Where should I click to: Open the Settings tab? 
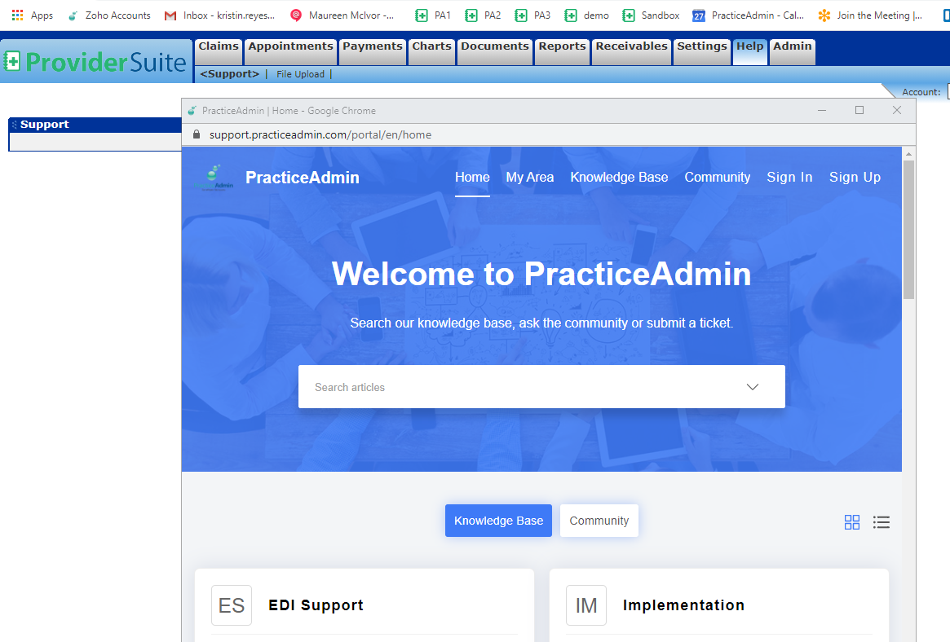pyautogui.click(x=701, y=51)
